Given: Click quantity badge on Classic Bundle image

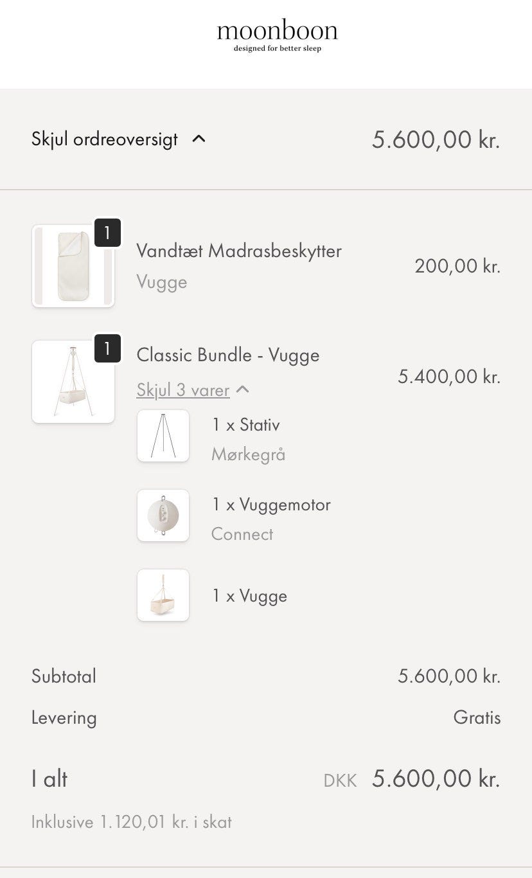Looking at the screenshot, I should (107, 348).
